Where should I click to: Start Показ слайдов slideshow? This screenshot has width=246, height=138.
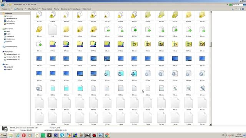tap(47, 9)
